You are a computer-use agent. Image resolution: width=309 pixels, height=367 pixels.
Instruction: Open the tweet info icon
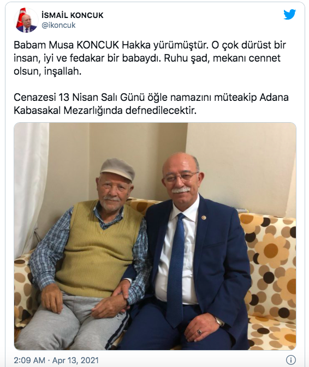point(291,360)
